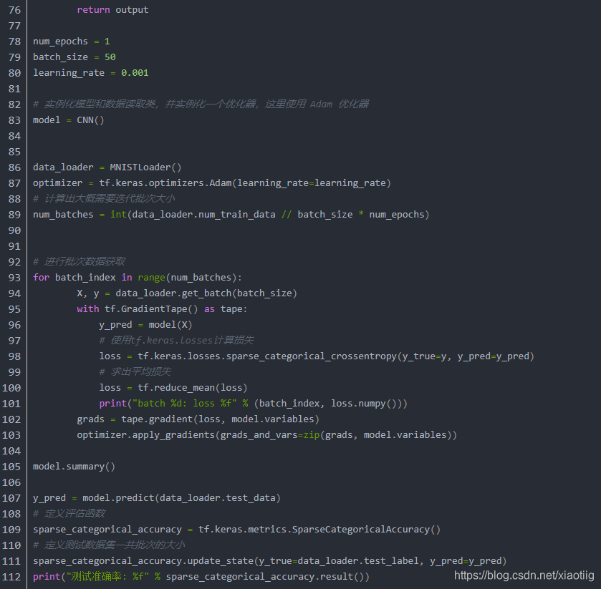Click the 'grads = tape.gradient' line

click(198, 419)
